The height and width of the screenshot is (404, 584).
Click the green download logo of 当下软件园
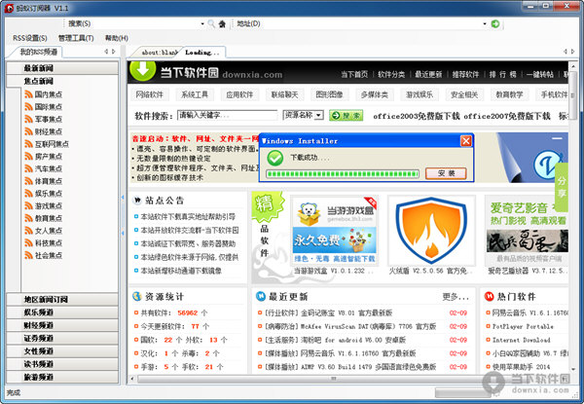[142, 70]
